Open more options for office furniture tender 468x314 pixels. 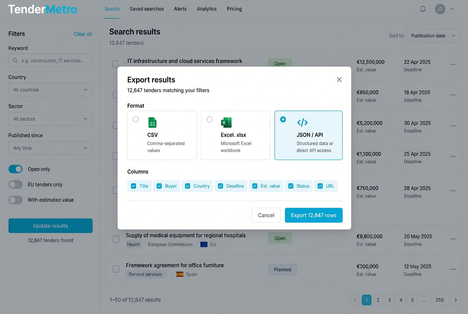pyautogui.click(x=453, y=269)
